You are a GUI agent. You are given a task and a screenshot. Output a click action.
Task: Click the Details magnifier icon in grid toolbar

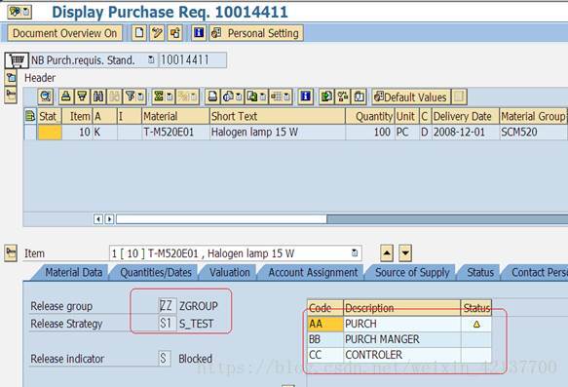[x=46, y=97]
